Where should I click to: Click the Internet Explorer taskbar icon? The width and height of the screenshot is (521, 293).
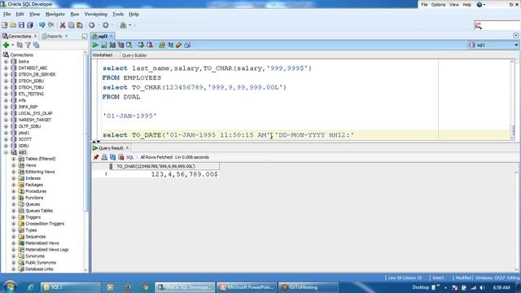point(31,287)
